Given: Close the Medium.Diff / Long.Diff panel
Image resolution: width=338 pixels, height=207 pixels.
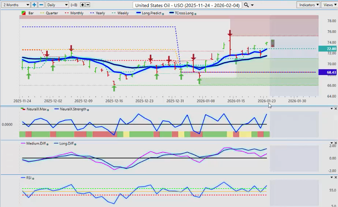Looking at the screenshot, I should 336,143.
